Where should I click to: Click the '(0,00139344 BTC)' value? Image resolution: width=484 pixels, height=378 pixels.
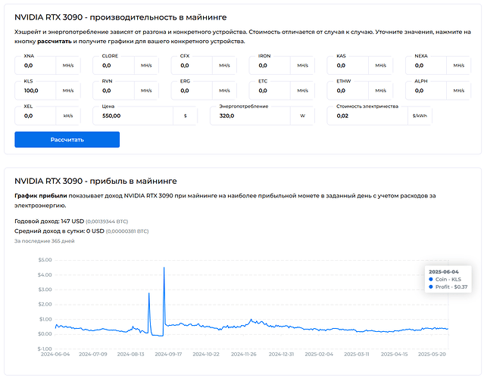point(107,222)
